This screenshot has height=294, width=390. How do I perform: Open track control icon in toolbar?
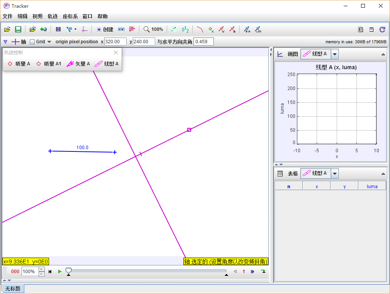[x=121, y=29]
